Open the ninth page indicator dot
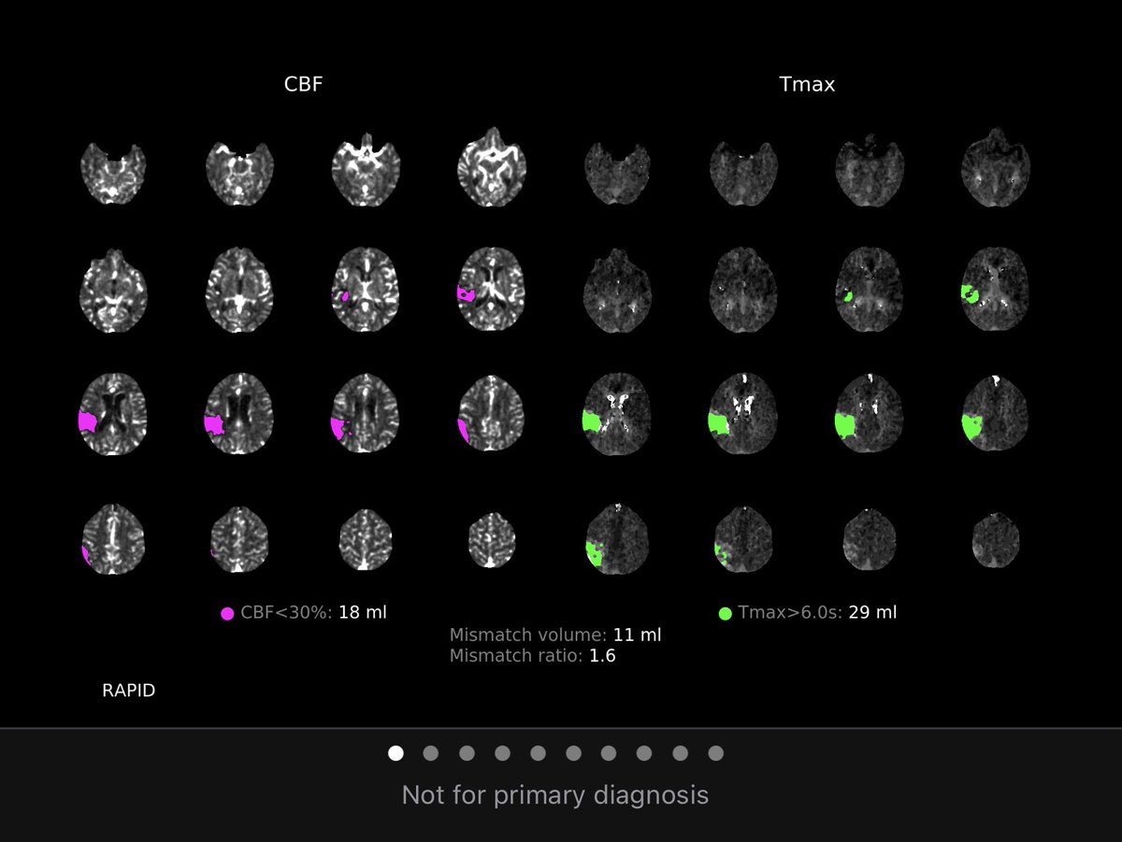The height and width of the screenshot is (842, 1122). point(680,753)
